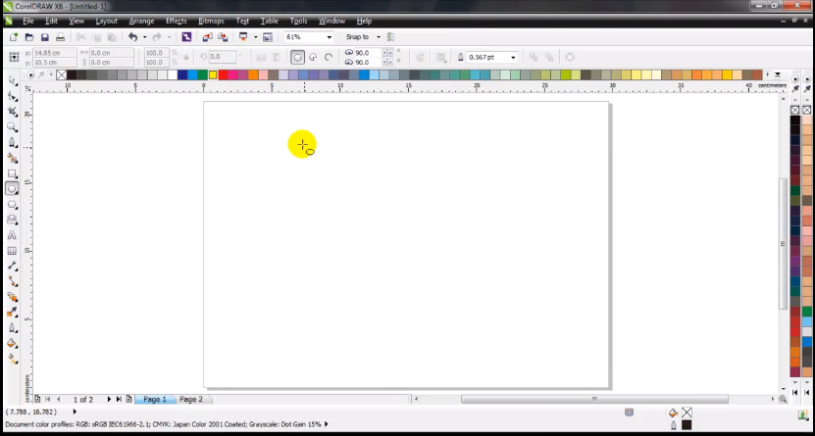Viewport: 815px width, 436px height.
Task: Click the Search content icon
Action: tap(186, 37)
